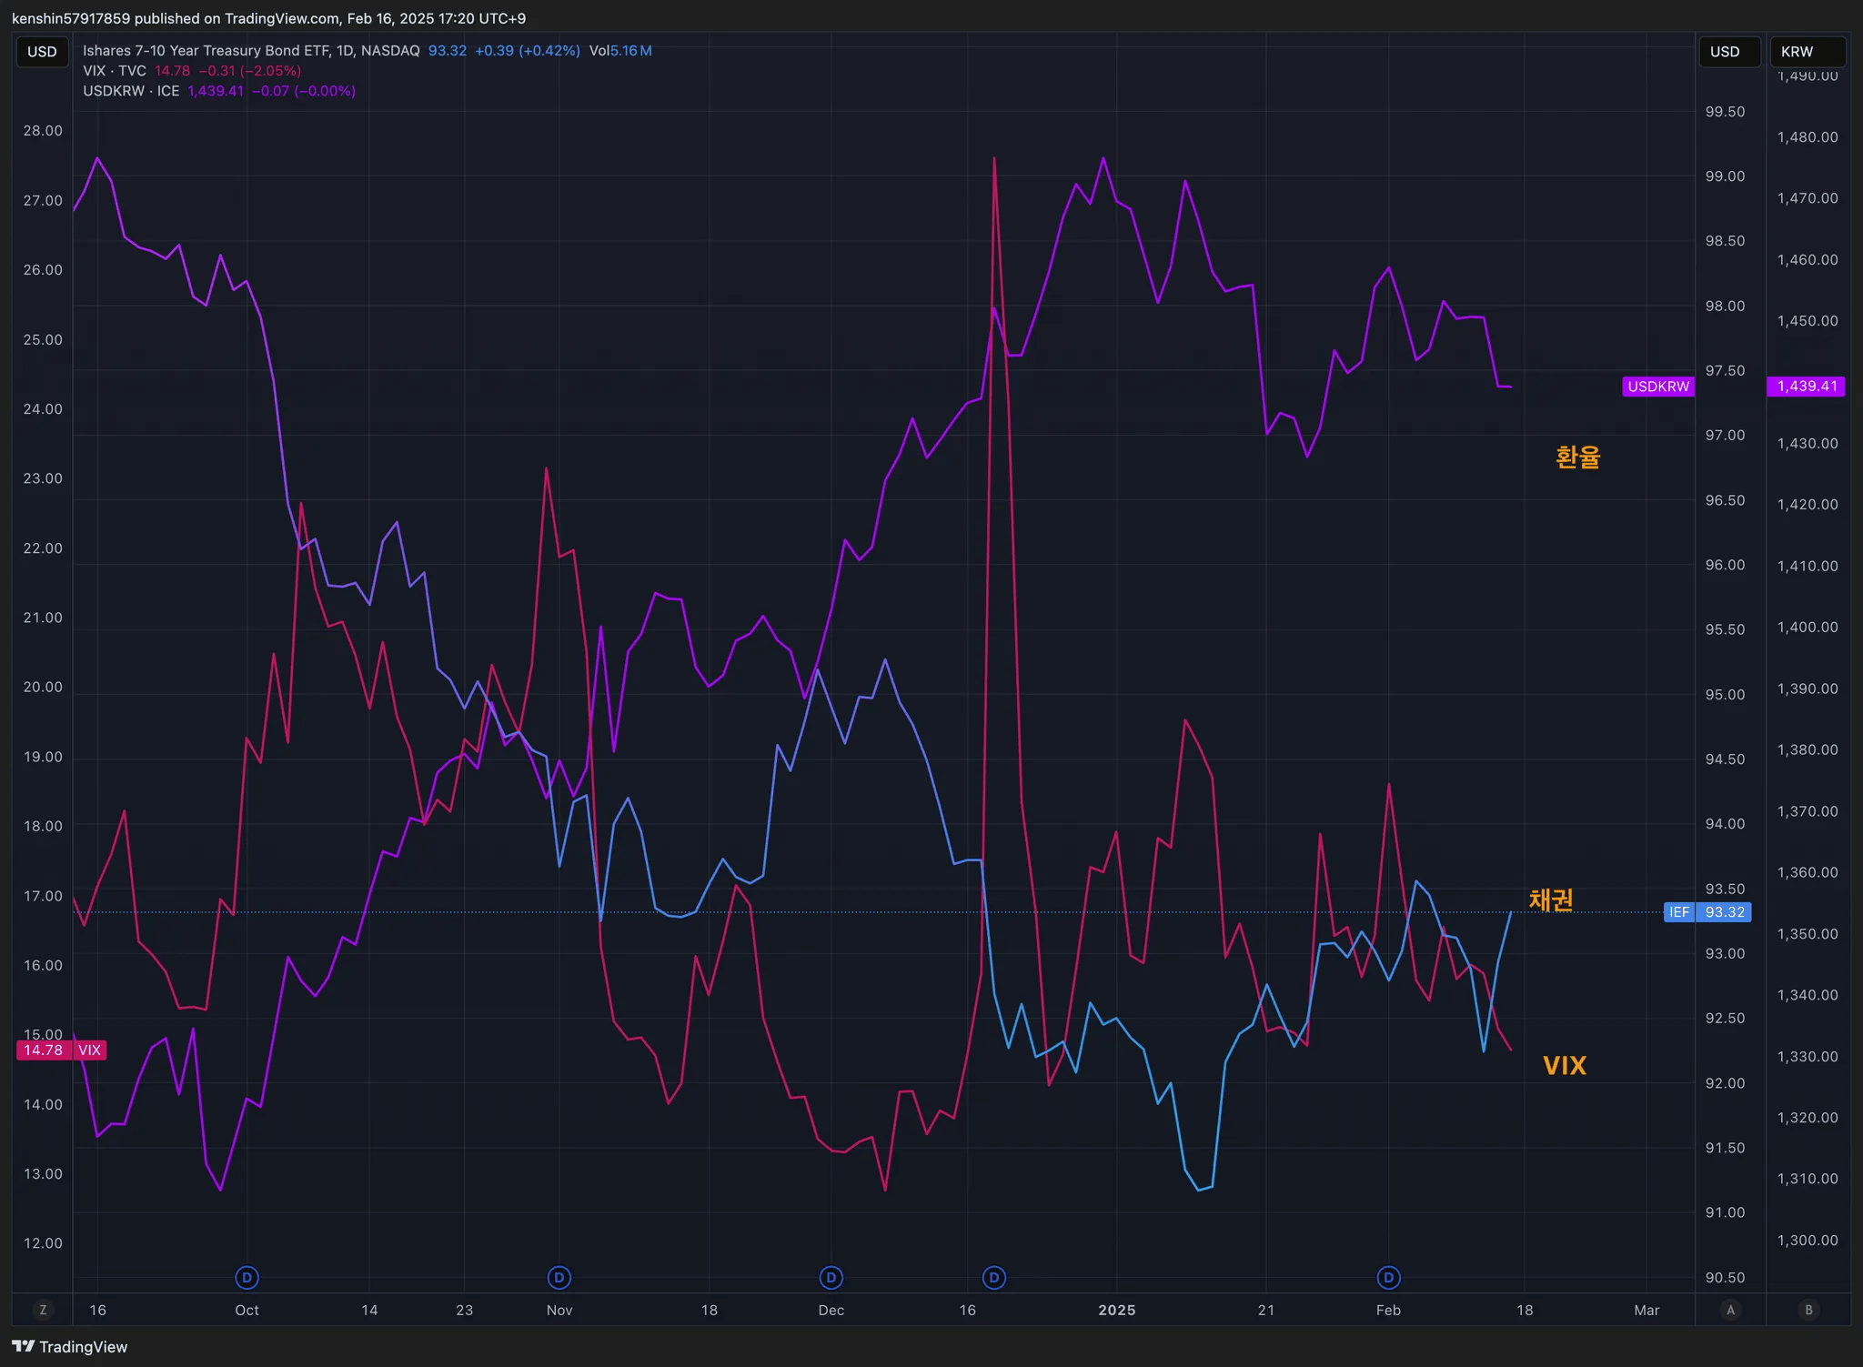The height and width of the screenshot is (1367, 1863).
Task: Click the blue IEF 93.32 price label
Action: click(x=1707, y=911)
